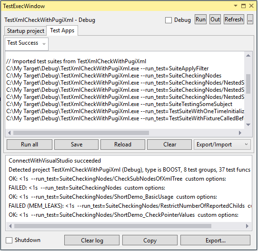Click ConnectWithVisualStudio succeeded log line
258x251 pixels.
(x=55, y=161)
